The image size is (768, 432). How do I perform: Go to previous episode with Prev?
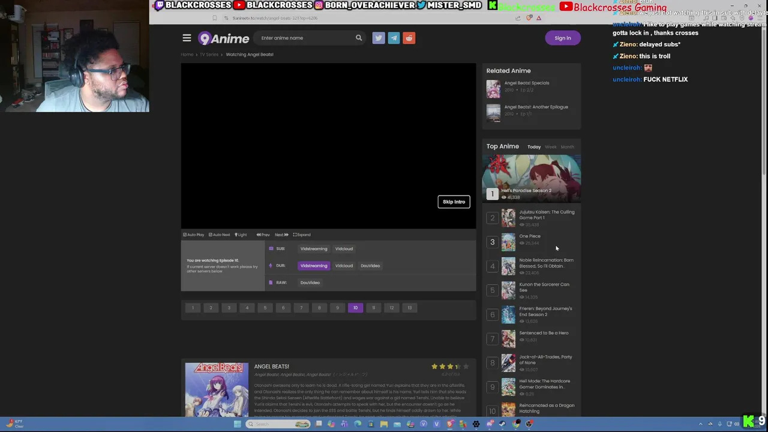pos(263,235)
